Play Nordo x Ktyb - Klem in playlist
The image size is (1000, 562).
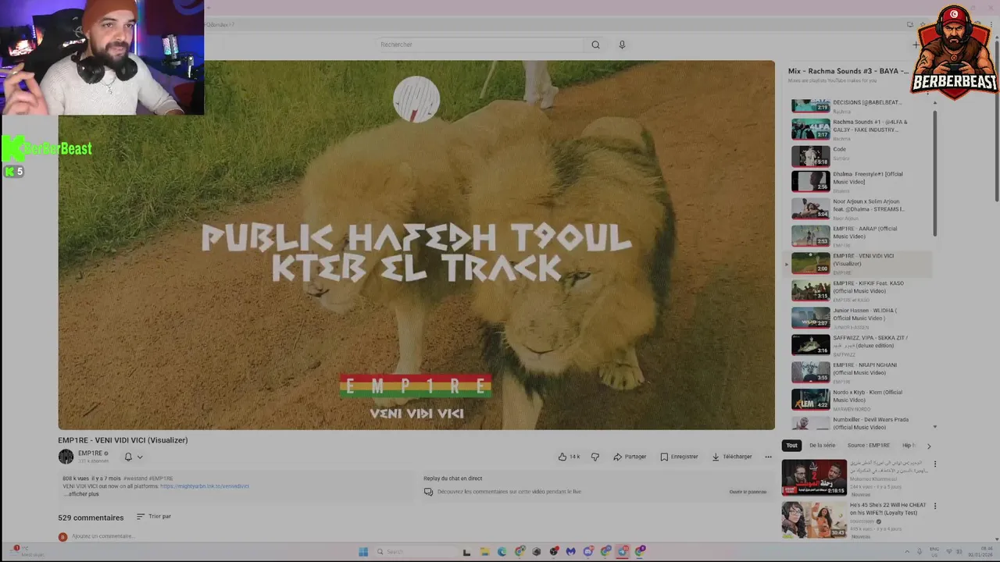click(x=859, y=399)
